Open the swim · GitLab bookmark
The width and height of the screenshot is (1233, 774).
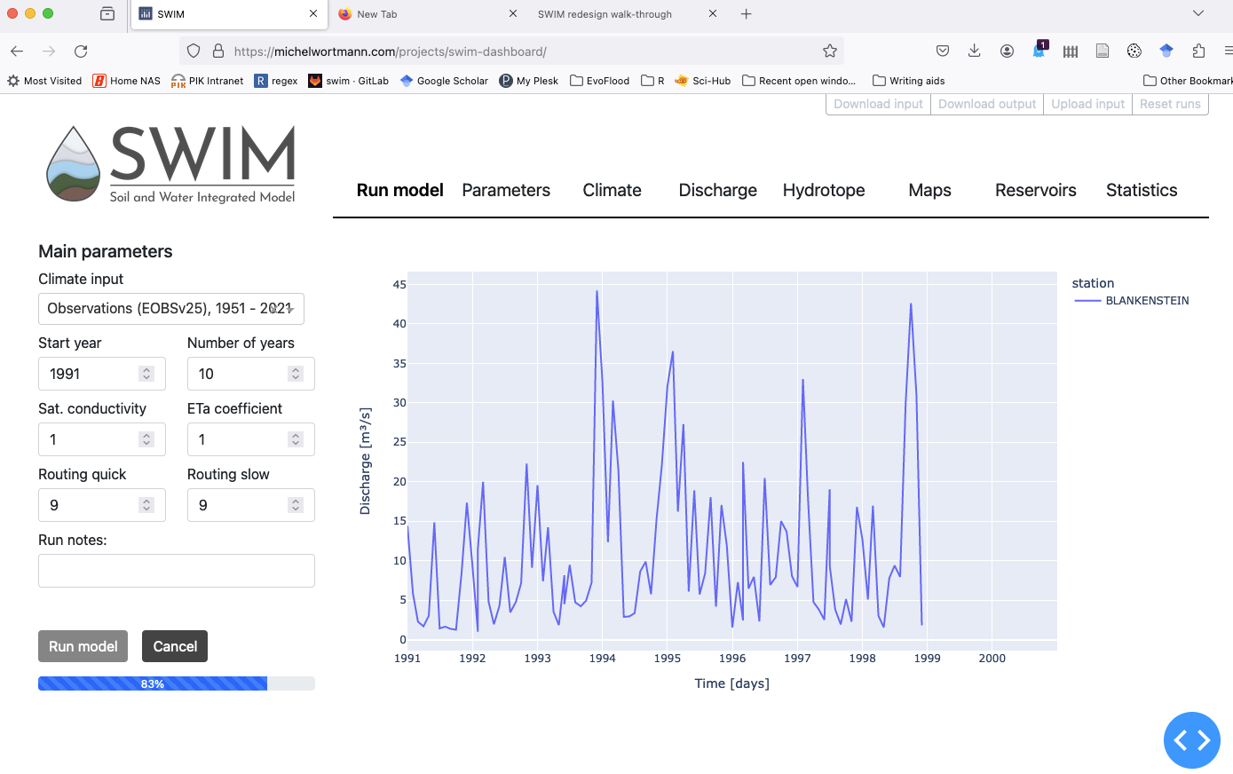[x=348, y=81]
